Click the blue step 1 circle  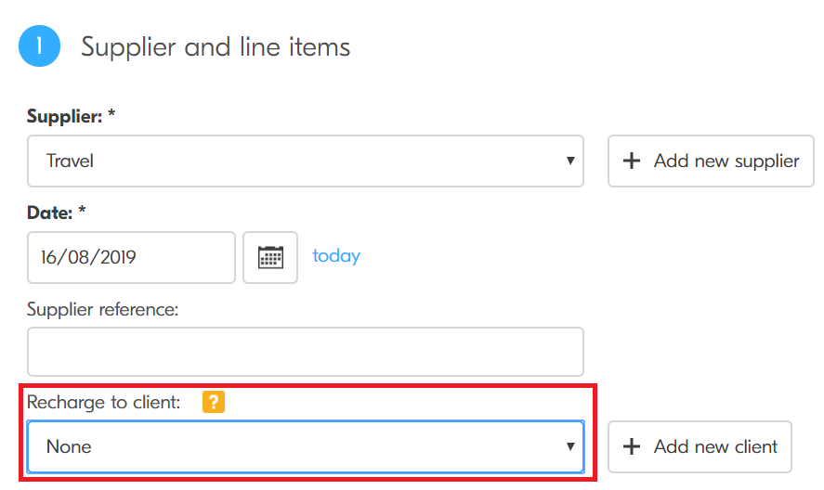pos(39,46)
